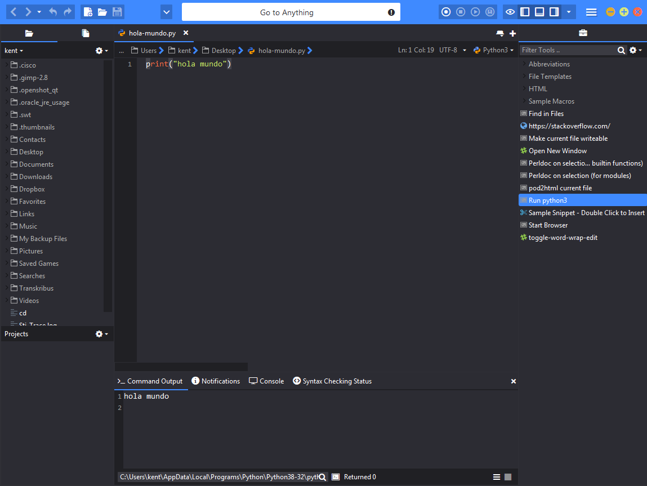Select the Run python3 tool
The width and height of the screenshot is (647, 486).
547,200
